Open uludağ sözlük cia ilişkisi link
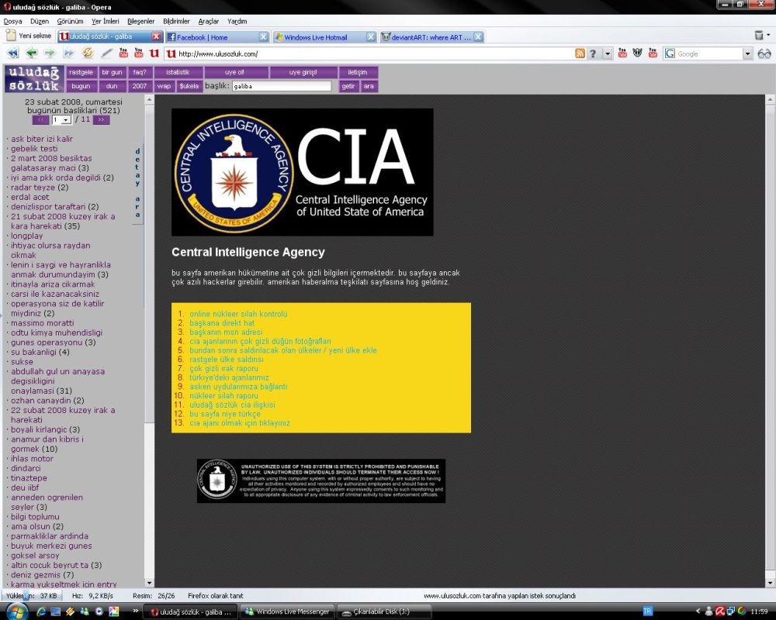 point(232,405)
